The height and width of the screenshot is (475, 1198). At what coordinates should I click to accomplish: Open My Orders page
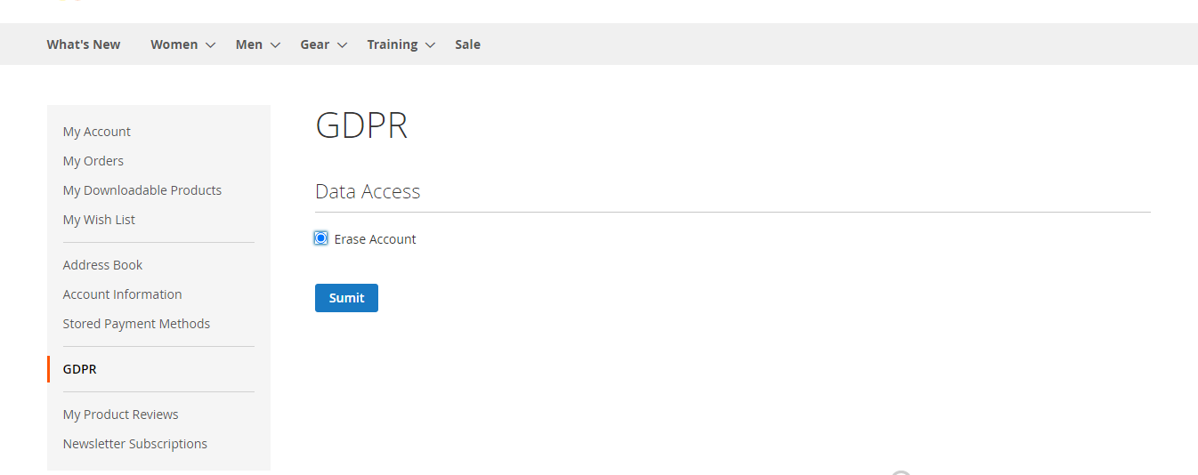coord(93,161)
